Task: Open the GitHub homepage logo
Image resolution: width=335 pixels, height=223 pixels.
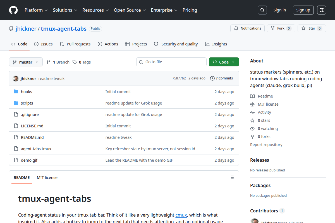Action: pos(13,10)
